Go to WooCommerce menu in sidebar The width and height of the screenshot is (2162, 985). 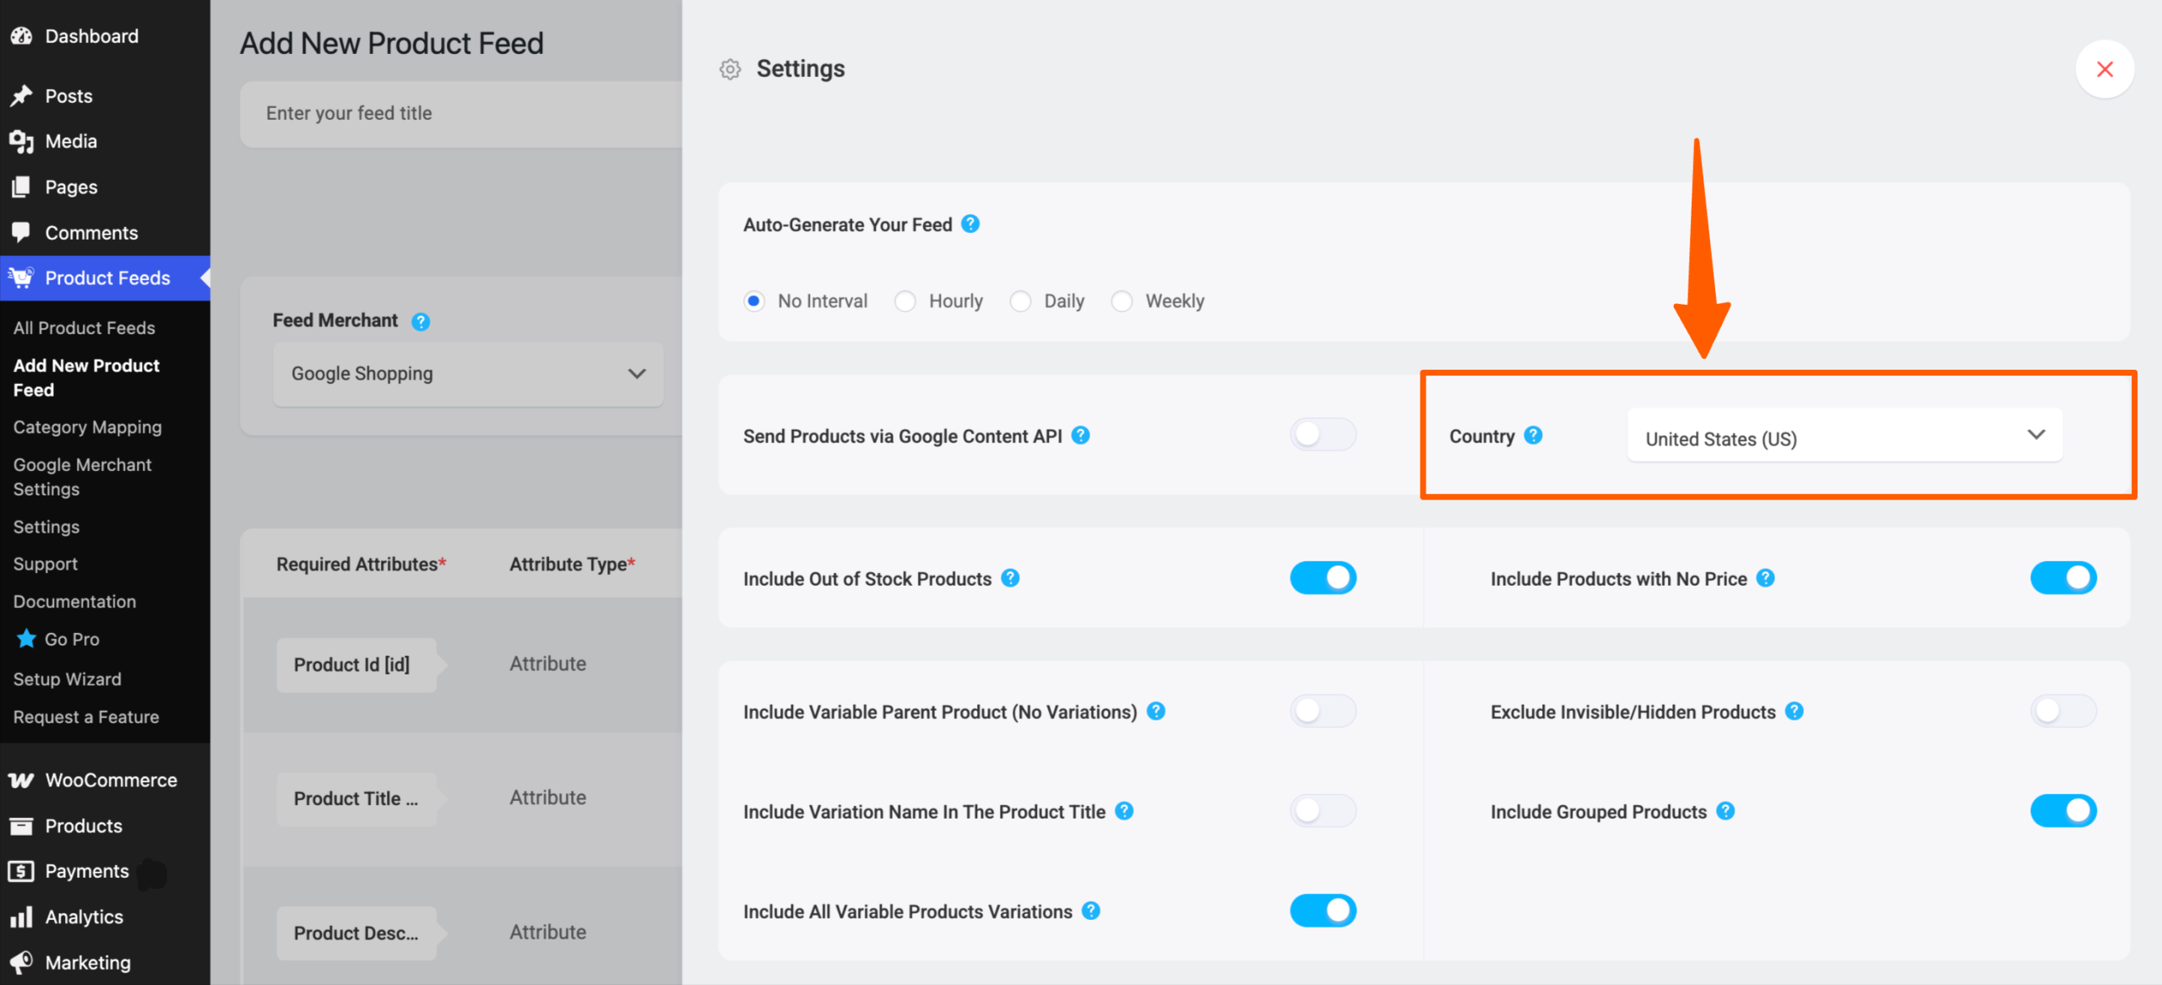tap(111, 780)
